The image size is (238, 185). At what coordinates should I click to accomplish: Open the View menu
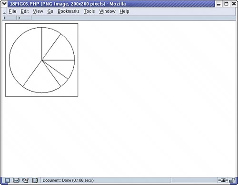pos(38,11)
